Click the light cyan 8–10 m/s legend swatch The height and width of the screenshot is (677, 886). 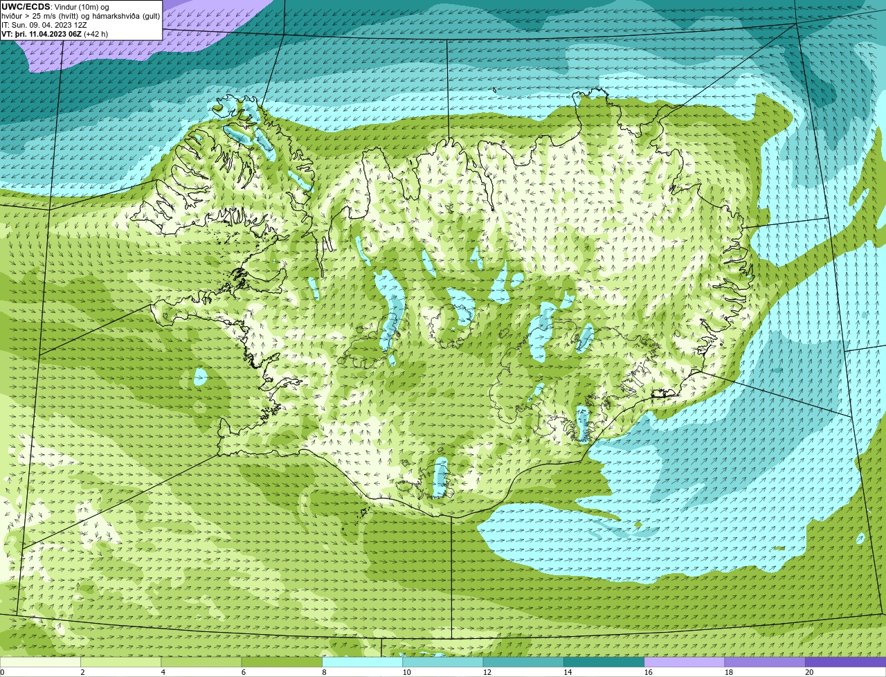click(x=362, y=662)
